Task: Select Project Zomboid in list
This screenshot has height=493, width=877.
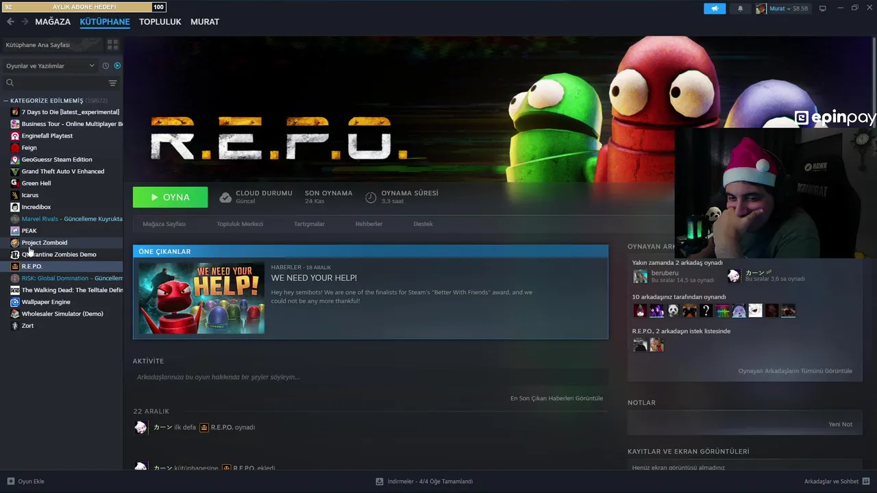Action: pos(66,242)
